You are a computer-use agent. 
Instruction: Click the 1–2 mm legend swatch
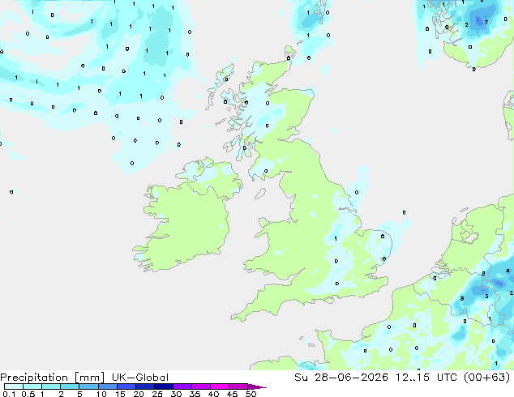tap(51, 386)
